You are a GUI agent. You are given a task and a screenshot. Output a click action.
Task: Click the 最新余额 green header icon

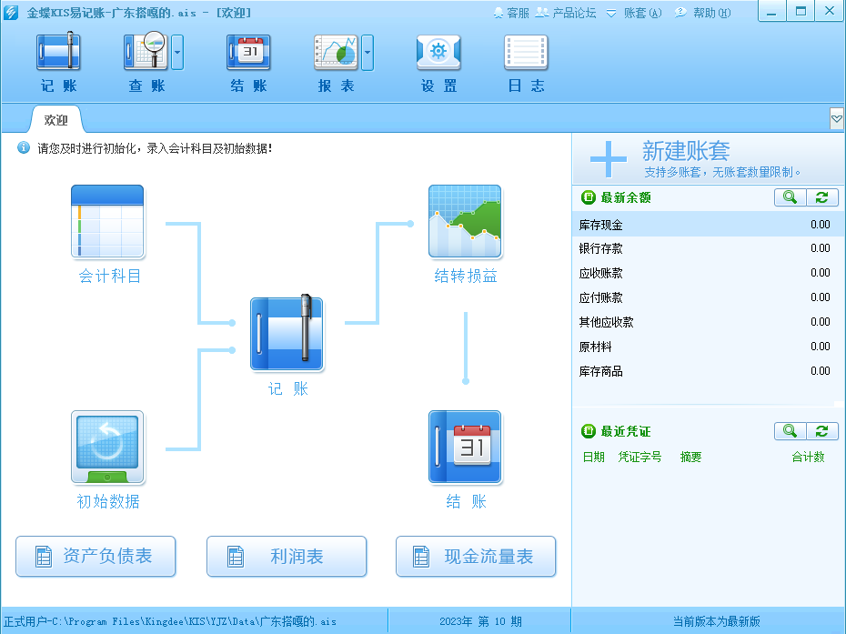[588, 197]
